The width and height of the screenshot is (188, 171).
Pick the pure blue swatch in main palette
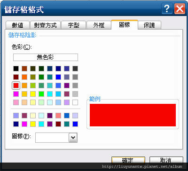click(58, 77)
